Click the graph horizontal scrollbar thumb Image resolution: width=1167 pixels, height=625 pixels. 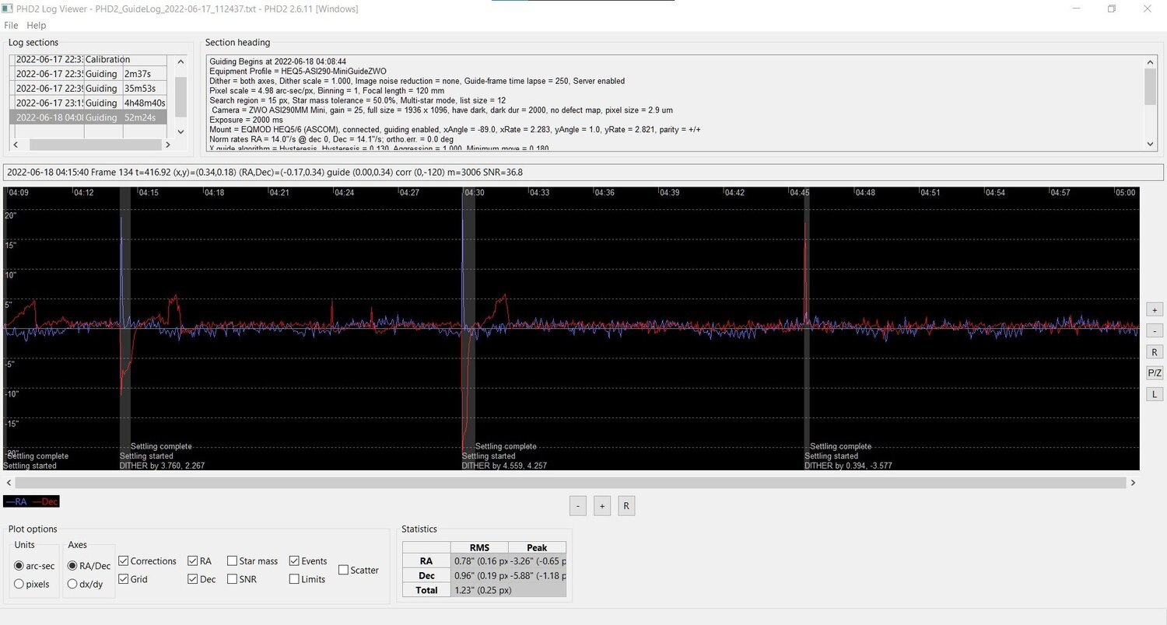(570, 483)
